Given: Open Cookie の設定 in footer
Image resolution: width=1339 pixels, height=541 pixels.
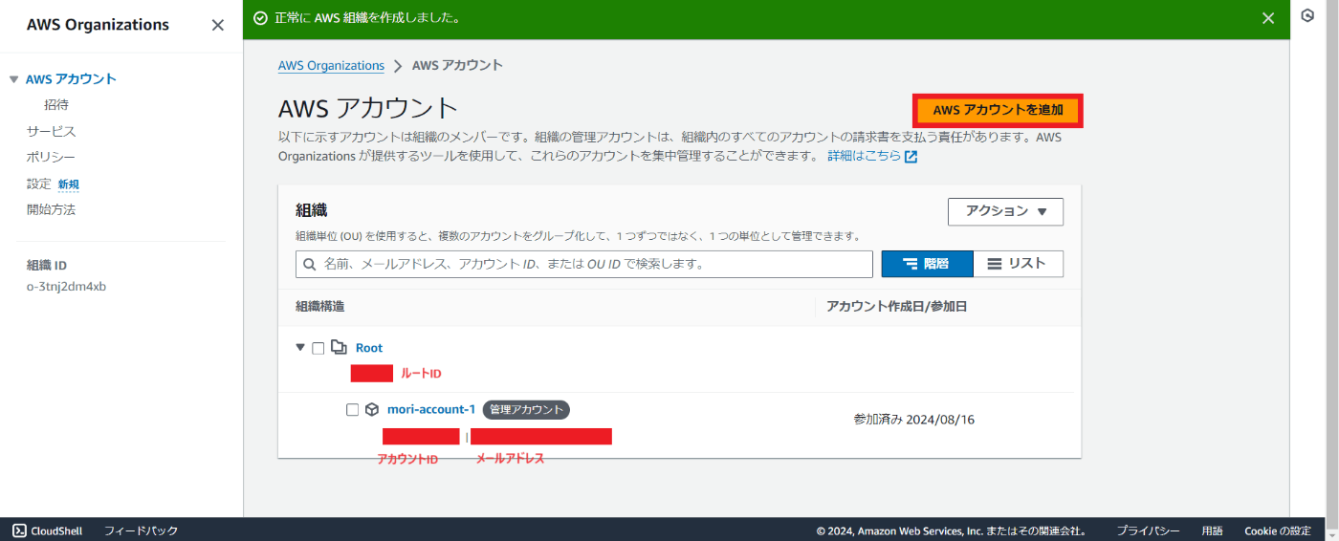Looking at the screenshot, I should [x=1277, y=530].
